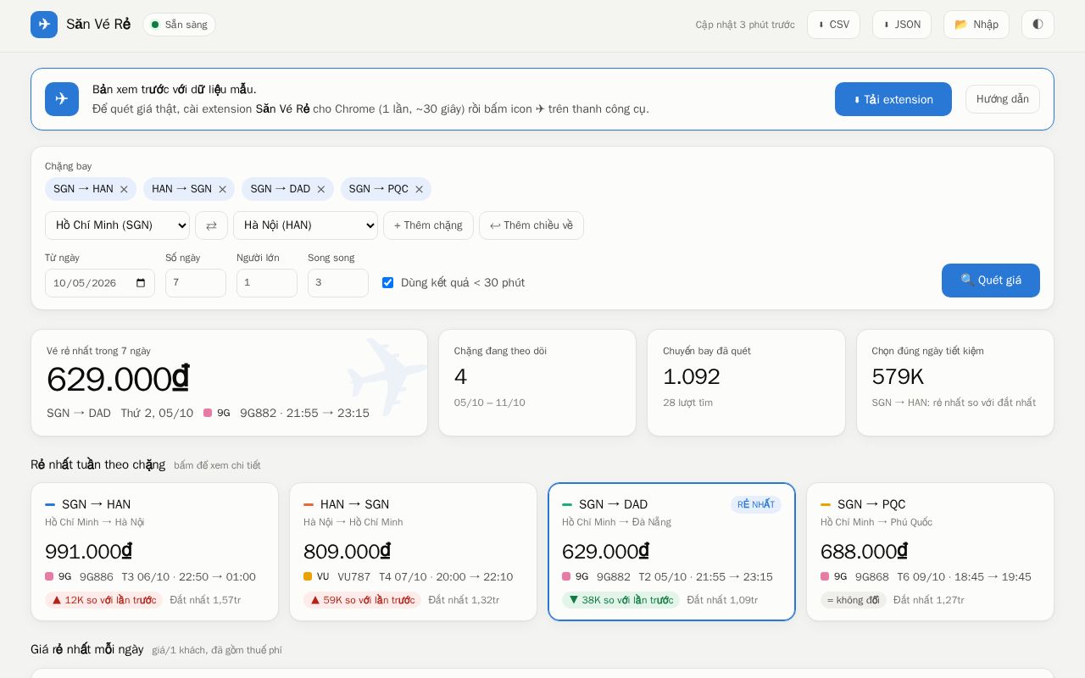Click the Người lớn input field

point(267,283)
